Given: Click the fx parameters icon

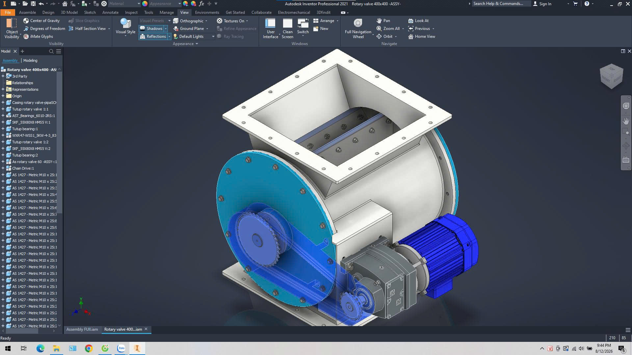Looking at the screenshot, I should [201, 4].
